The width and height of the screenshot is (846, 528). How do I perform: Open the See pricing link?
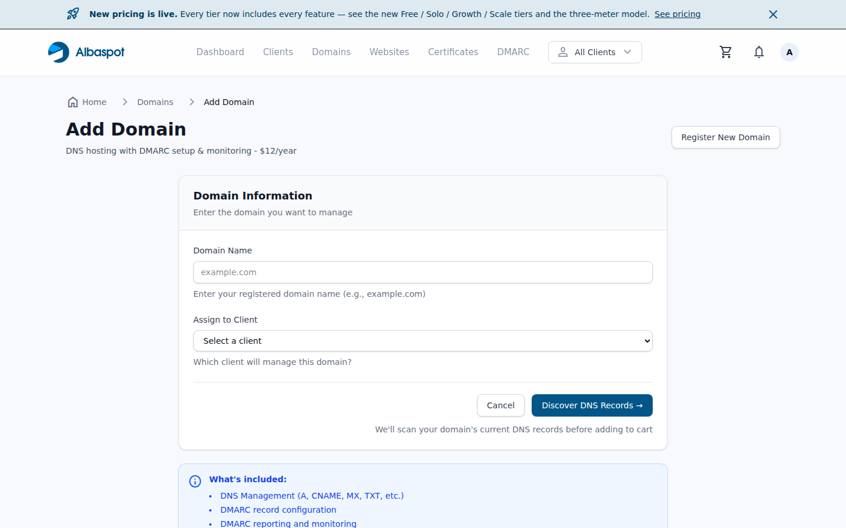pos(677,14)
